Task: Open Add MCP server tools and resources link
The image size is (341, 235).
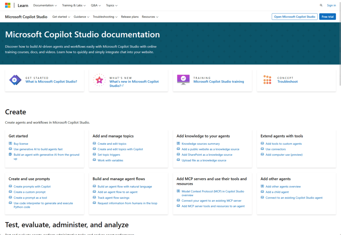Action: [213, 206]
